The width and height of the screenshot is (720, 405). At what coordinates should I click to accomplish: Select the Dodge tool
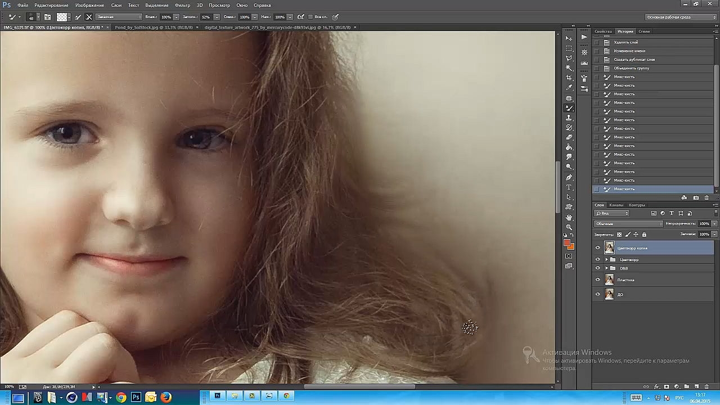coord(569,167)
